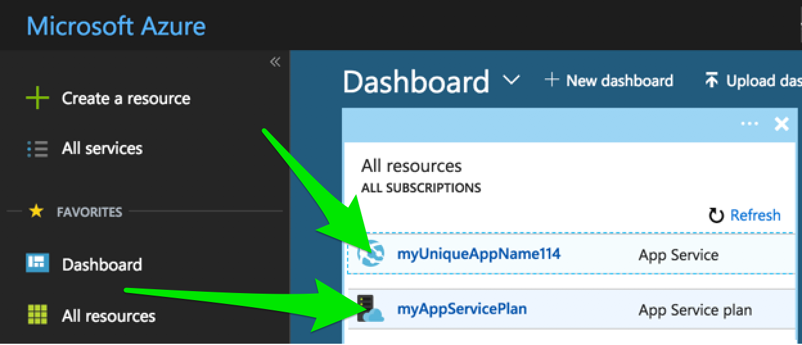Click the Microsoft Azure portal title

[x=116, y=27]
